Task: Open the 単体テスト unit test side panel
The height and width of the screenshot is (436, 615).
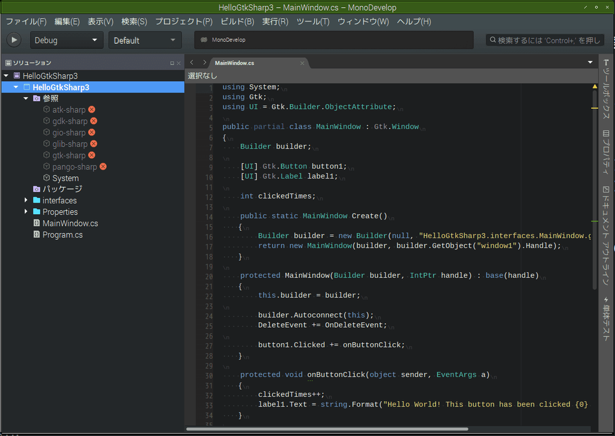Action: [606, 319]
